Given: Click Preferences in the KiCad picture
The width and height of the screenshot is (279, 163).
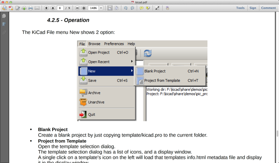Looking at the screenshot, I should pyautogui.click(x=114, y=44).
